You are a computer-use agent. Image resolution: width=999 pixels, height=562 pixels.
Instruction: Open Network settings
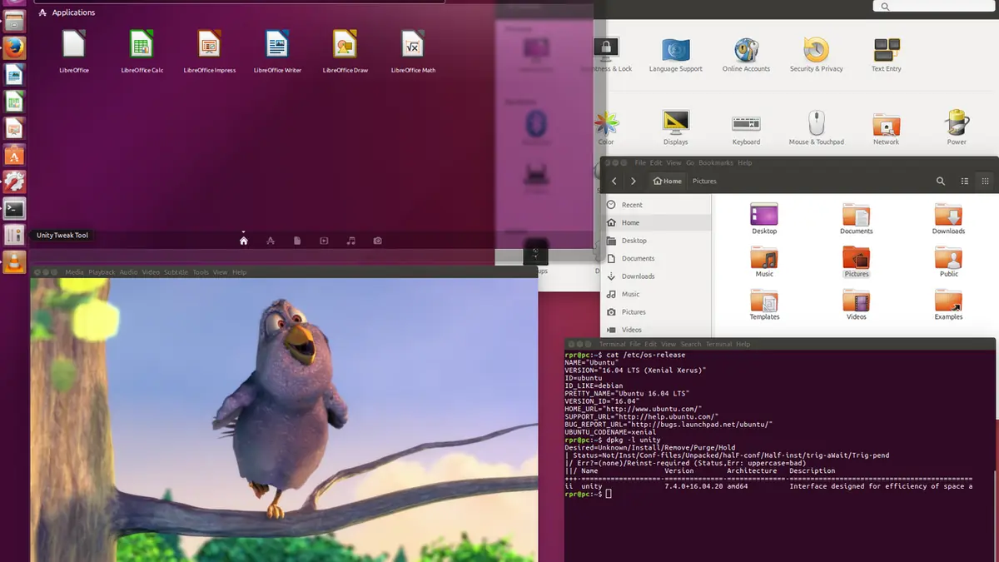pyautogui.click(x=886, y=127)
